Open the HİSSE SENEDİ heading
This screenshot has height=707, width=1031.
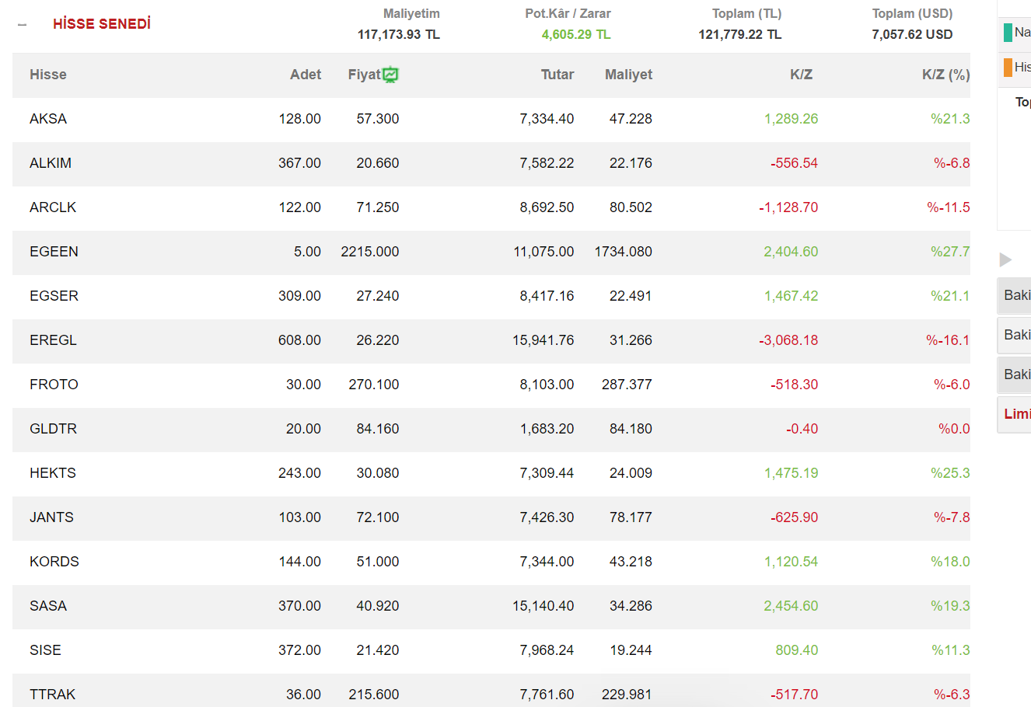tap(102, 24)
